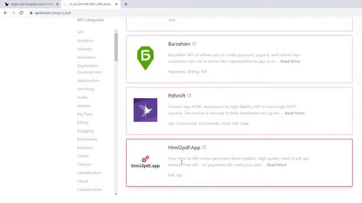Close the thecatapi browser tab
Viewport: 362px width, 203px height.
tap(57, 4)
